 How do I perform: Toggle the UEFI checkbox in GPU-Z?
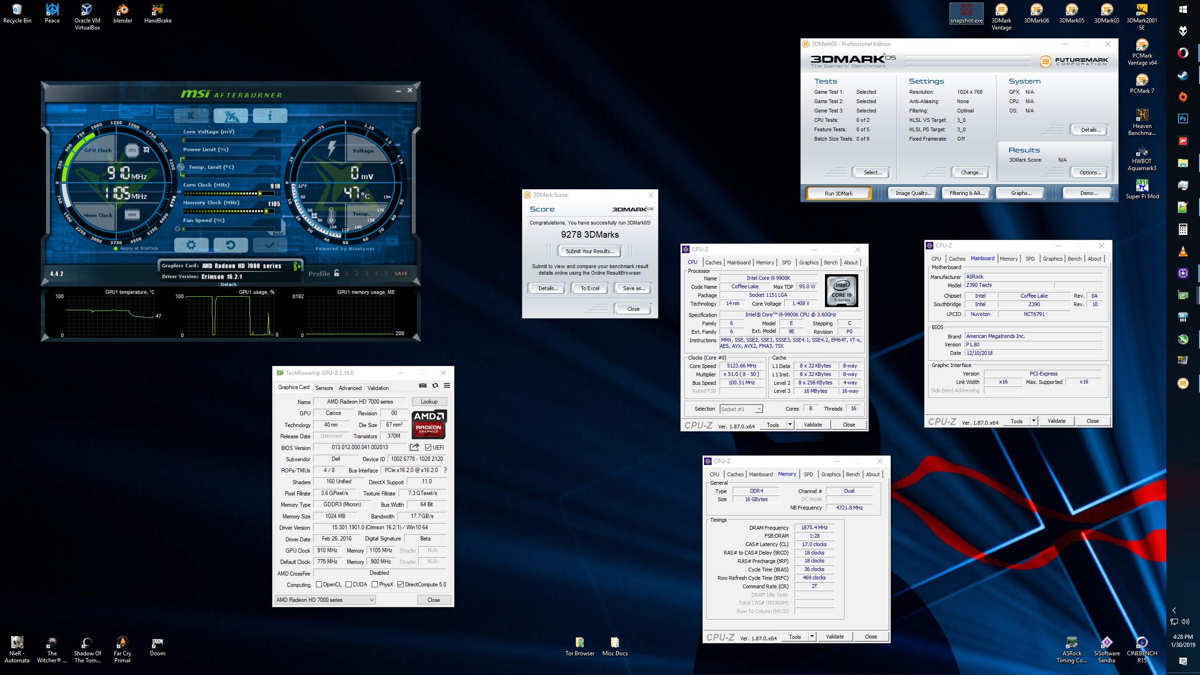pos(428,448)
